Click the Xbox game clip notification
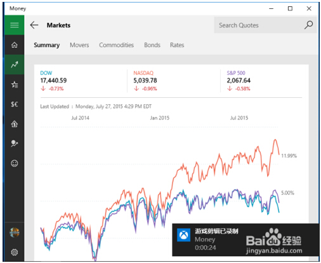This screenshot has width=321, height=263. (x=246, y=239)
